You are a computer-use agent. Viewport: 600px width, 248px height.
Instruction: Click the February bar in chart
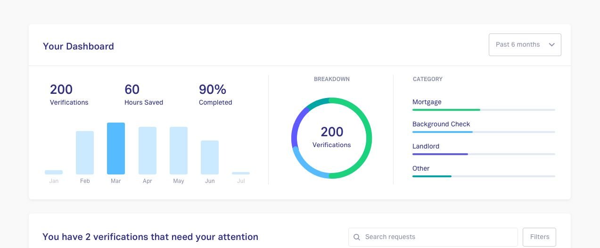click(x=85, y=153)
